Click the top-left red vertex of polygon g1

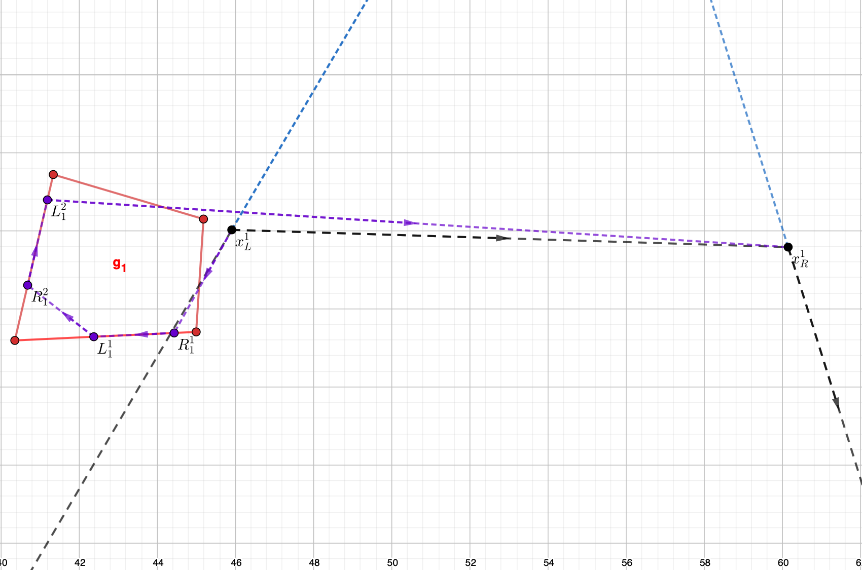[53, 175]
